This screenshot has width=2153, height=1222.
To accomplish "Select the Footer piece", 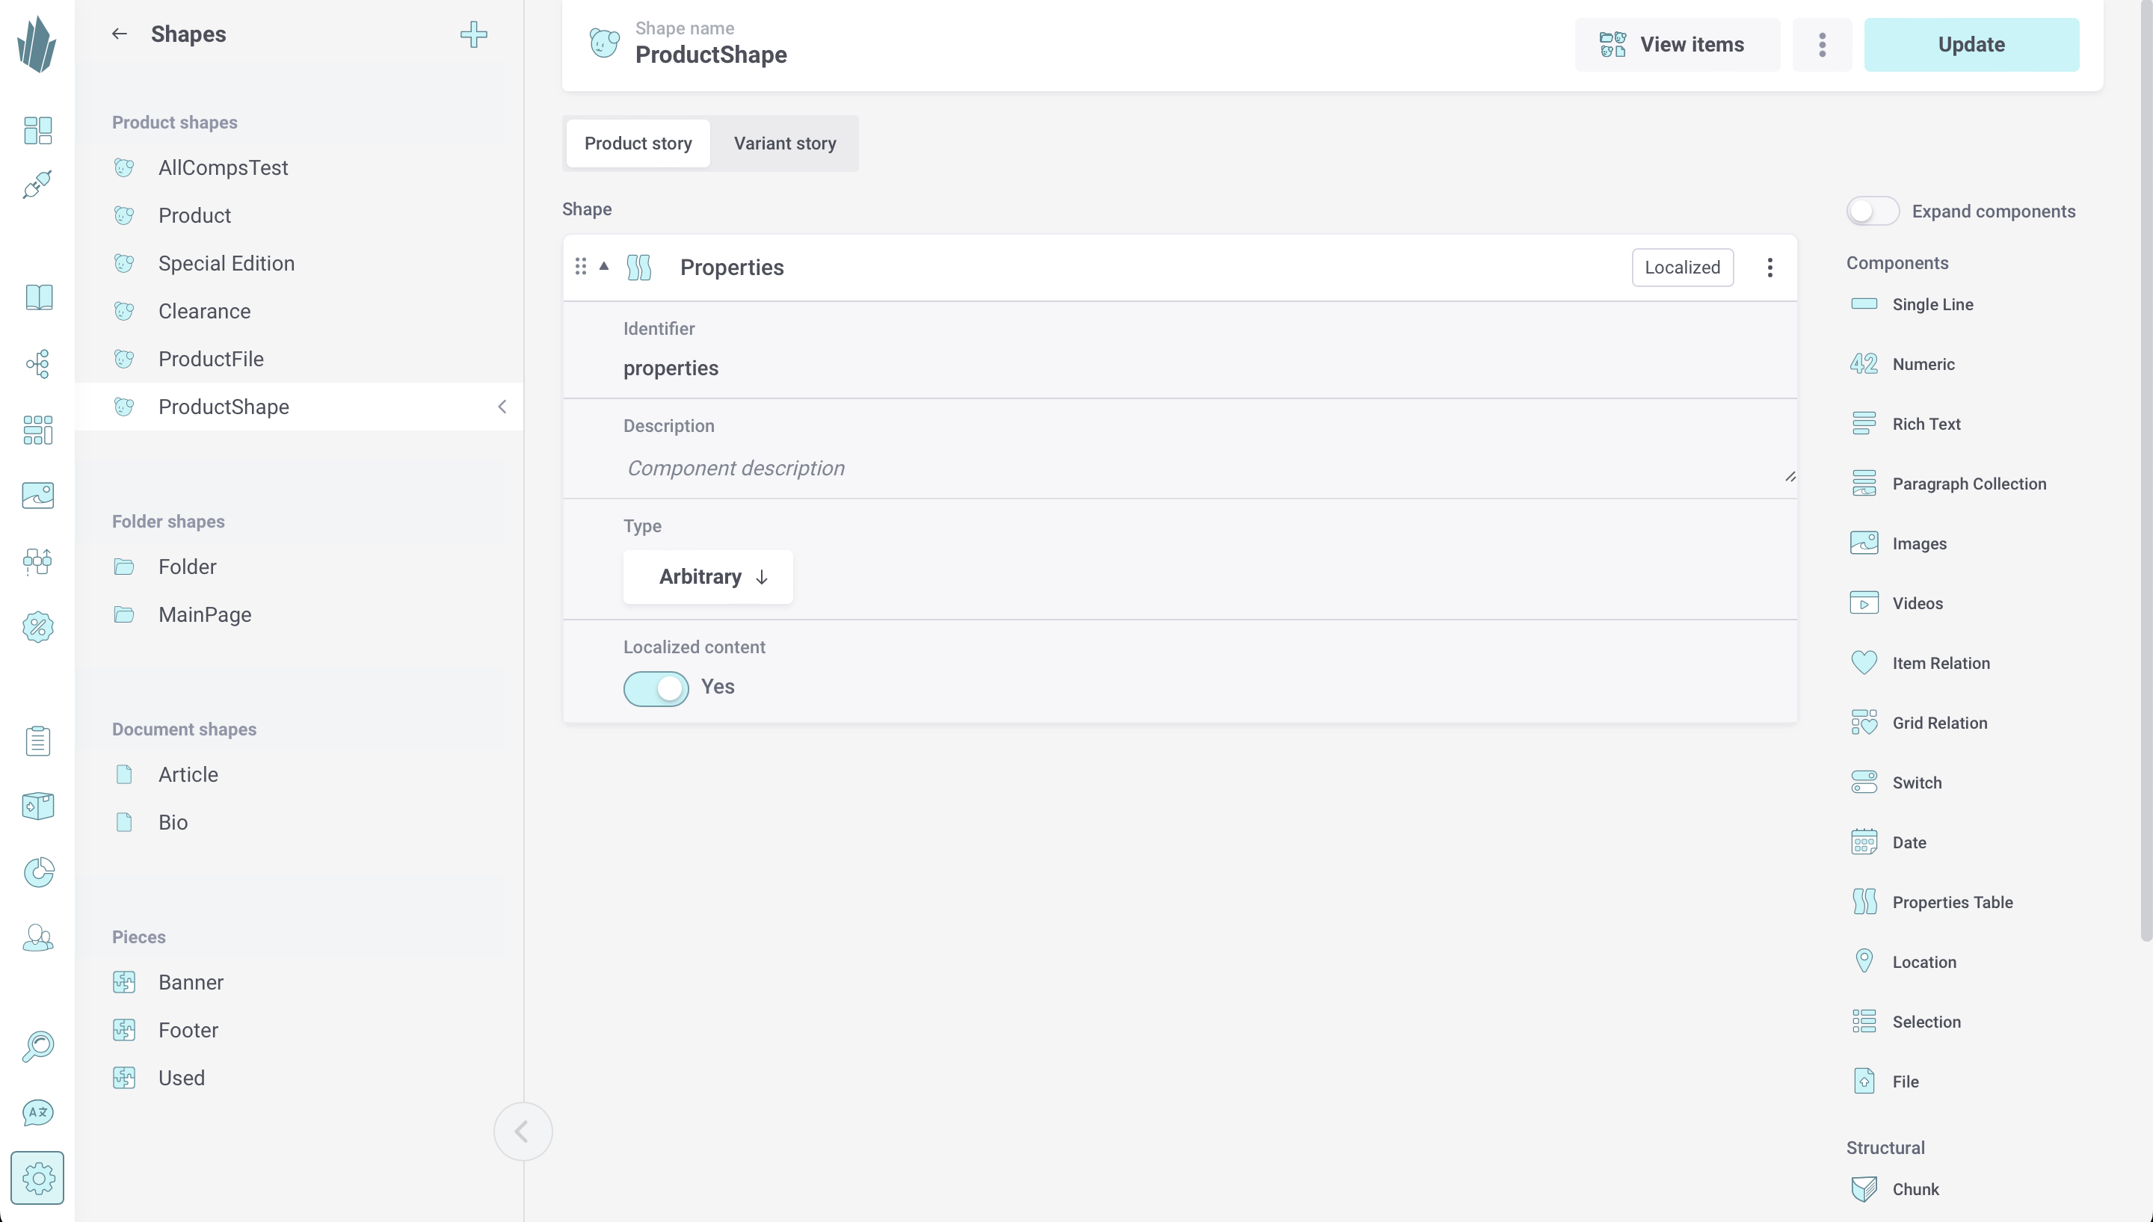I will coord(299,1030).
